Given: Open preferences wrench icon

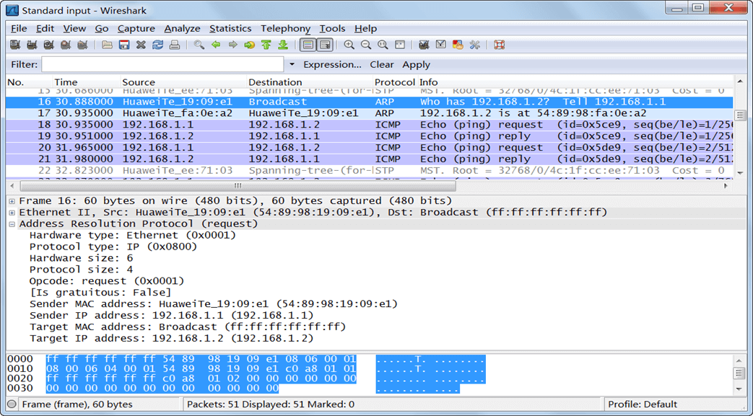Looking at the screenshot, I should tap(474, 45).
